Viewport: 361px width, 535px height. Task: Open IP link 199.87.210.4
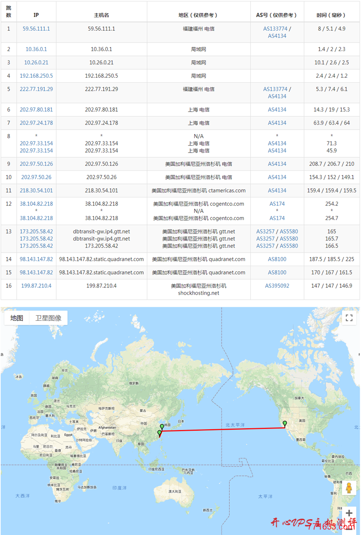(x=36, y=286)
